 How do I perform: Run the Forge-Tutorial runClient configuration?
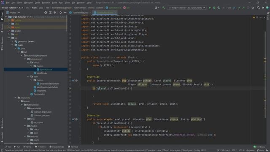tap(210, 8)
